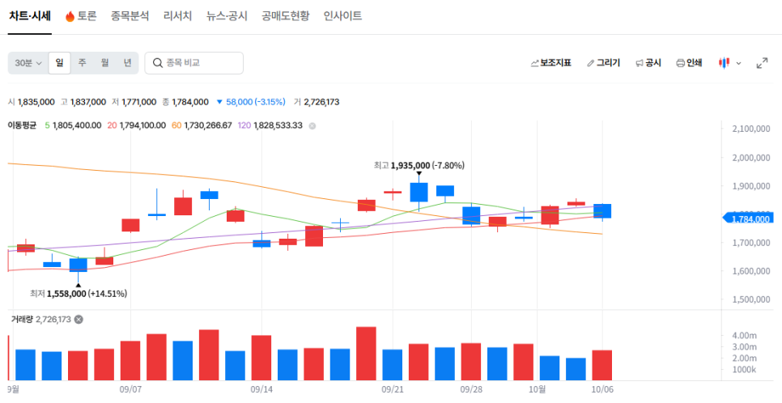Open the 공매도현황 tab
Image resolution: width=782 pixels, height=403 pixels.
point(285,16)
